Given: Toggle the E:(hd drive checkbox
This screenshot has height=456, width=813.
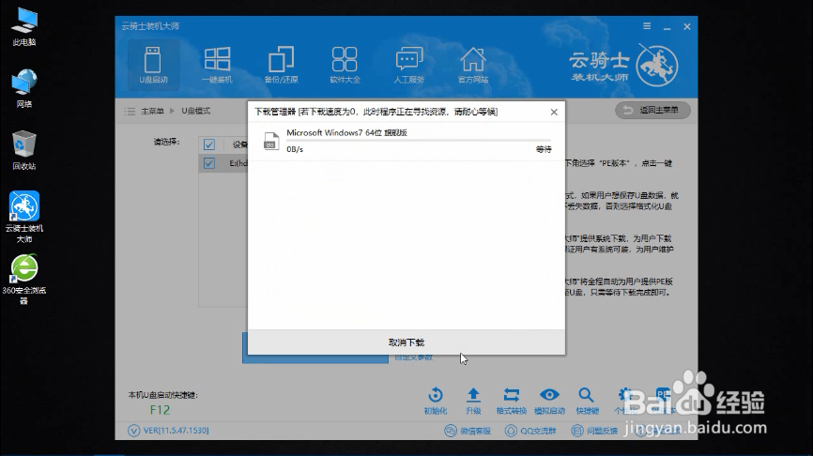Looking at the screenshot, I should 209,163.
